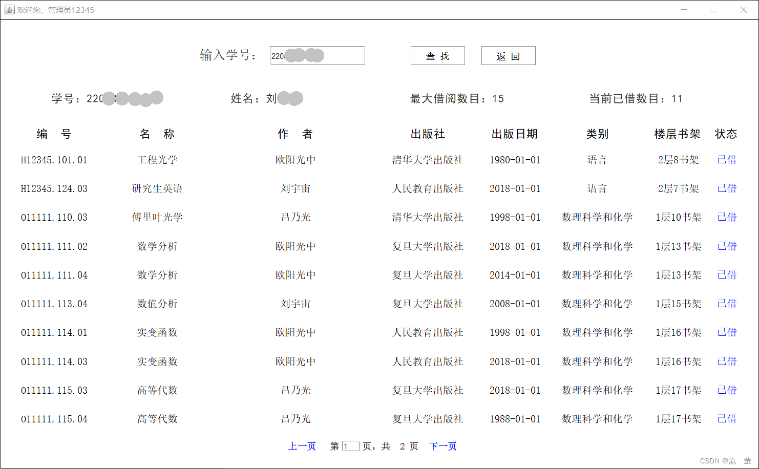
Task: Click 语言 category in 工程光学 row
Action: pos(597,160)
